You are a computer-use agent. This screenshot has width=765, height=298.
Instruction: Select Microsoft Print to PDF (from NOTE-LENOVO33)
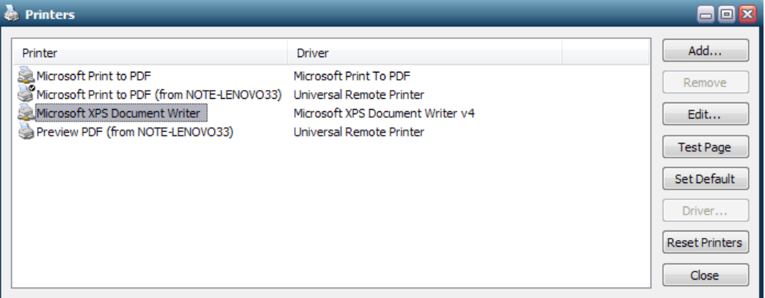[x=159, y=94]
